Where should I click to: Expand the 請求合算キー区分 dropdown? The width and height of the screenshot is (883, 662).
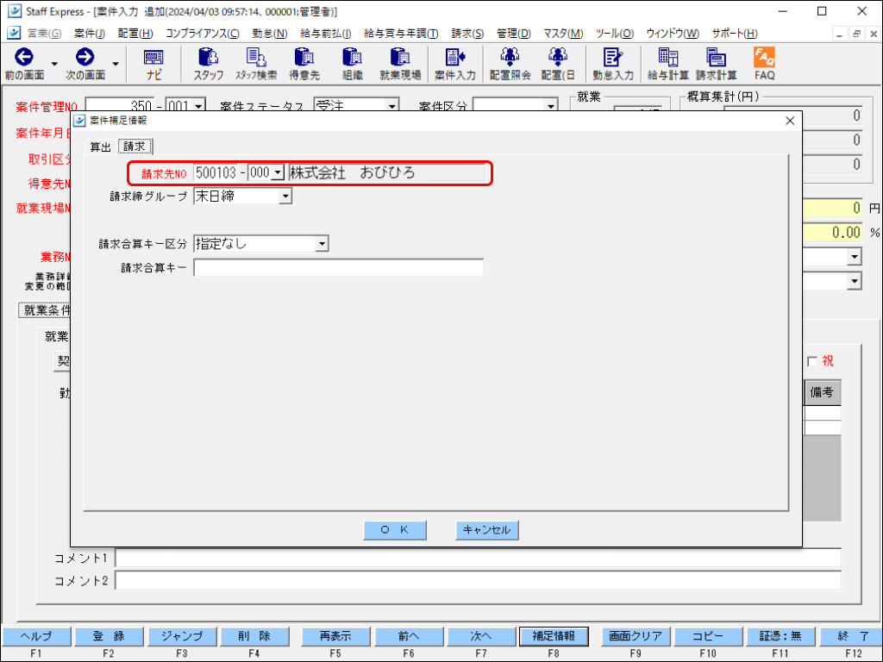click(x=321, y=243)
